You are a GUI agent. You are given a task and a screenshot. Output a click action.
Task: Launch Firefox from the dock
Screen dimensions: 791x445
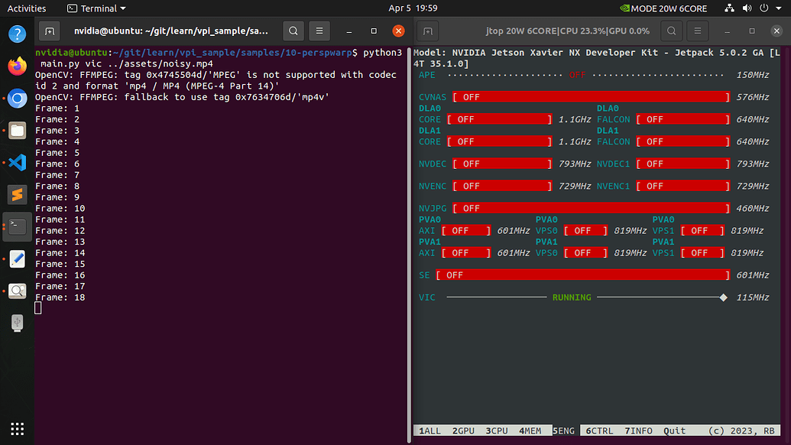pos(17,66)
